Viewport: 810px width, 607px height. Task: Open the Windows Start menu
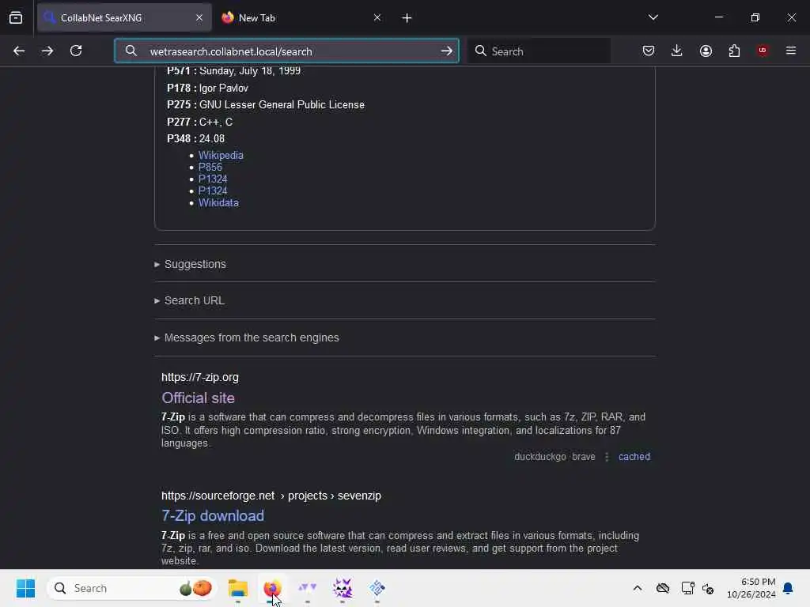click(x=25, y=588)
